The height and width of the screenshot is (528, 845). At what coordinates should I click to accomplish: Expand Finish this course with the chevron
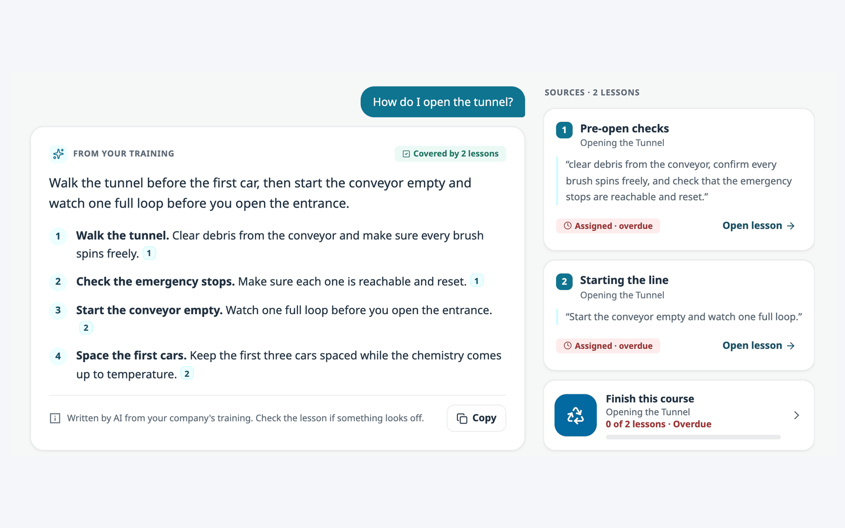tap(796, 416)
